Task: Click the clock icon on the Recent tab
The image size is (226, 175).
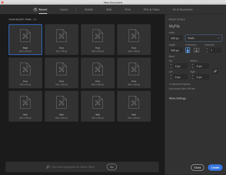Action: click(35, 10)
